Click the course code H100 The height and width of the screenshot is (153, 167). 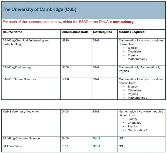[x=65, y=67]
